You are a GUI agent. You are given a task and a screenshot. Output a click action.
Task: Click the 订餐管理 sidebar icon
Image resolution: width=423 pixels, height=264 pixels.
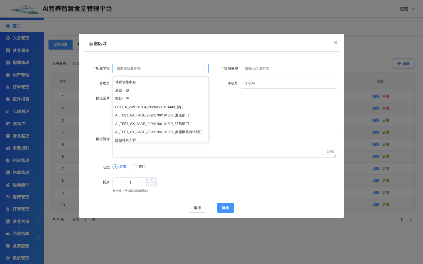click(8, 209)
